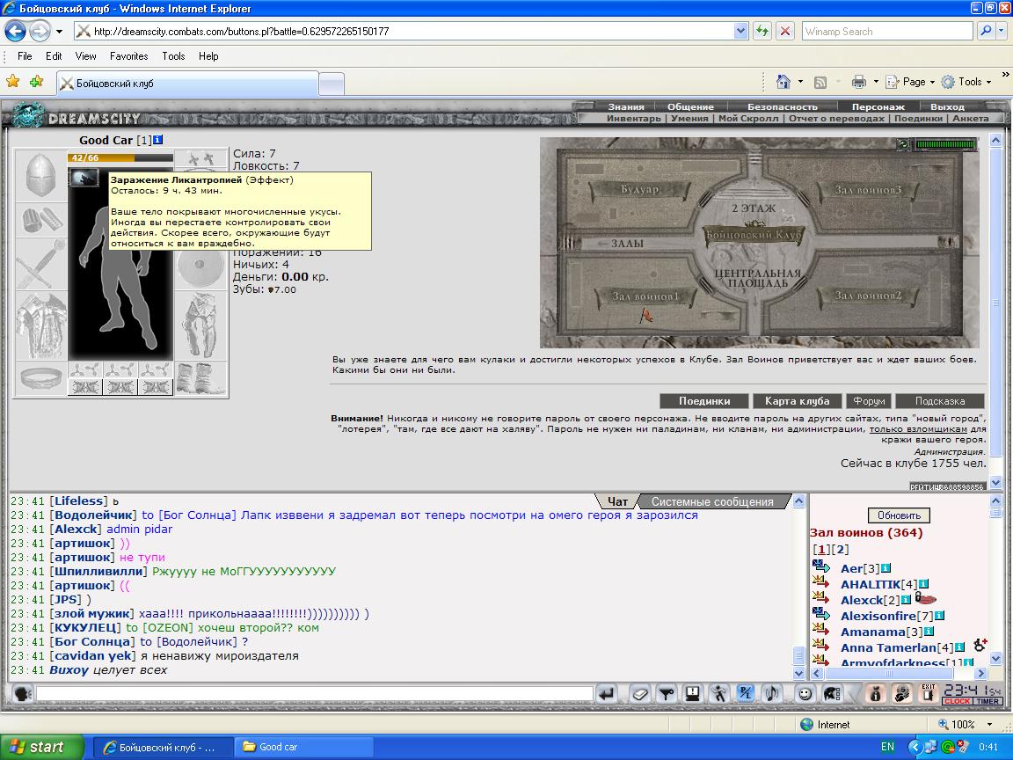The width and height of the screenshot is (1013, 760).
Task: Click the Обновить button
Action: pos(899,515)
